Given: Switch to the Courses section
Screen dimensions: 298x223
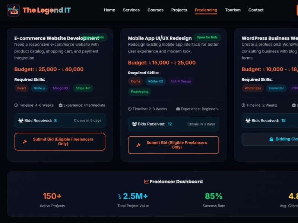Looking at the screenshot, I should coord(155,10).
